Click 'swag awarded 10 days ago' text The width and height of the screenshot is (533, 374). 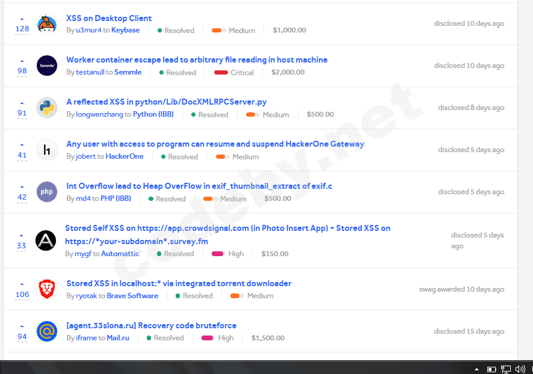coord(461,289)
